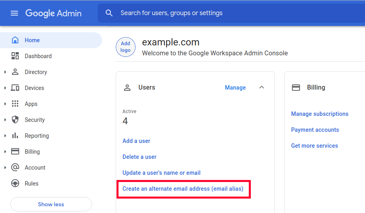Click the Home house icon
Screen dimensions: 365x213
15,40
